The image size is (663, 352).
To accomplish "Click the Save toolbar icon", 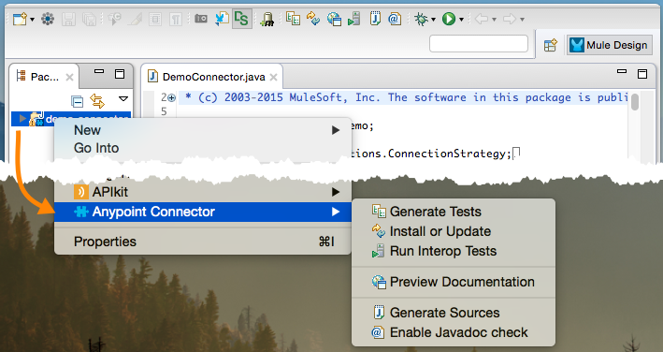I will (68, 19).
